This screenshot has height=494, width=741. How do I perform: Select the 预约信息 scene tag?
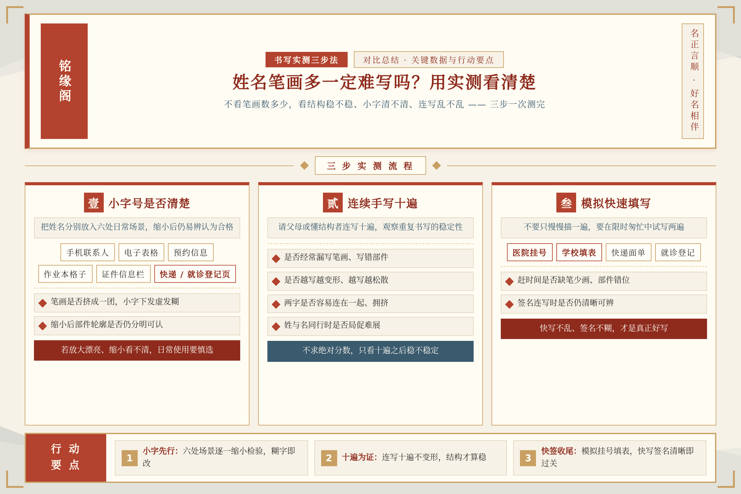[x=190, y=252]
